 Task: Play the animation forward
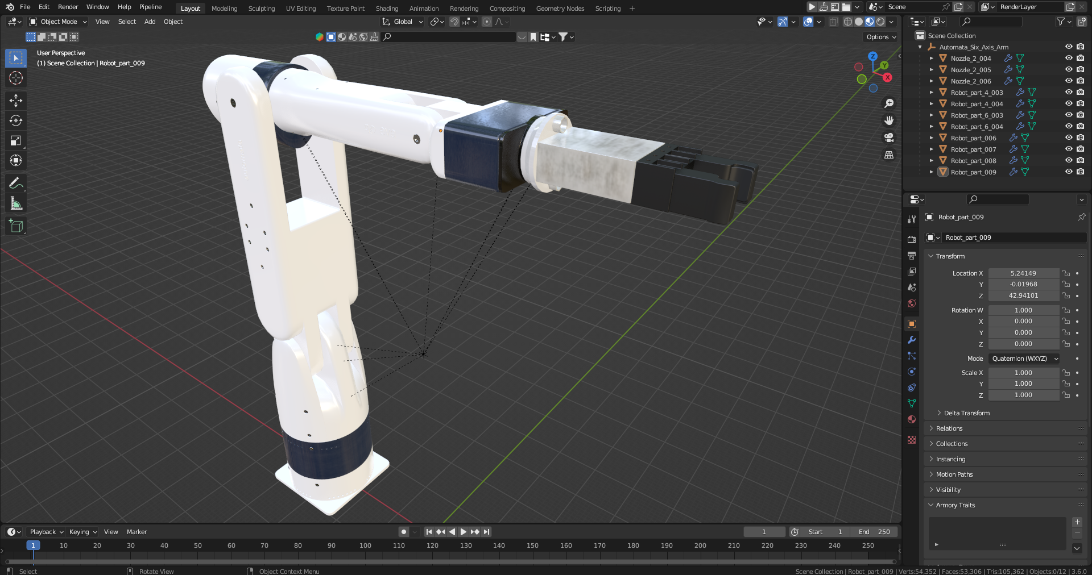pyautogui.click(x=464, y=532)
